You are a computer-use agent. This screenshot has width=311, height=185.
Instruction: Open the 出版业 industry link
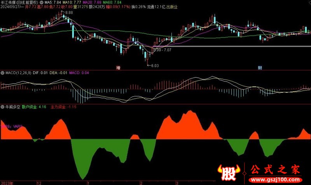[x=172, y=7]
